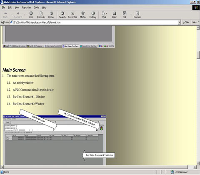
Task: Open the Favorites menu in the menu bar
Action: tap(26, 7)
